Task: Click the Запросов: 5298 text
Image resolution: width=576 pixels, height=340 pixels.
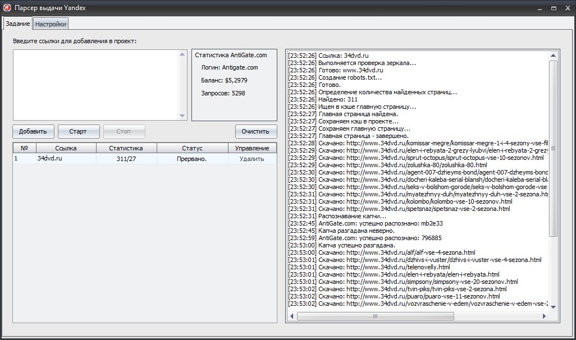Action: [x=223, y=93]
